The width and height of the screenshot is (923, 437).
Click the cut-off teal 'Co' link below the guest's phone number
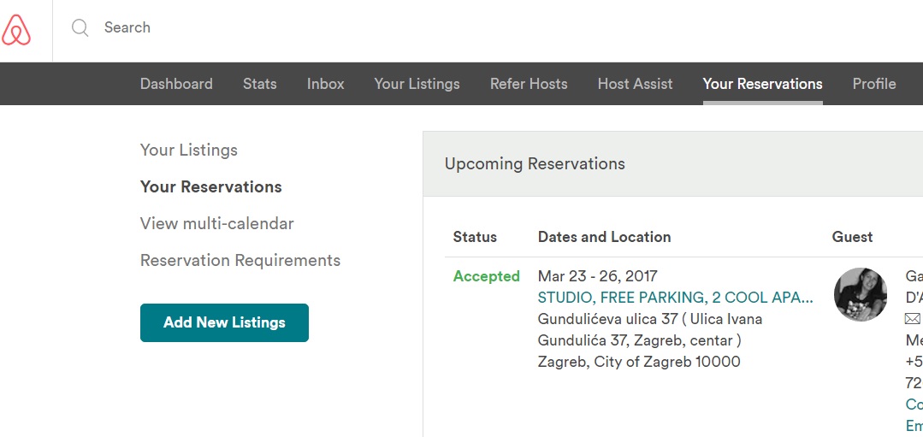914,405
